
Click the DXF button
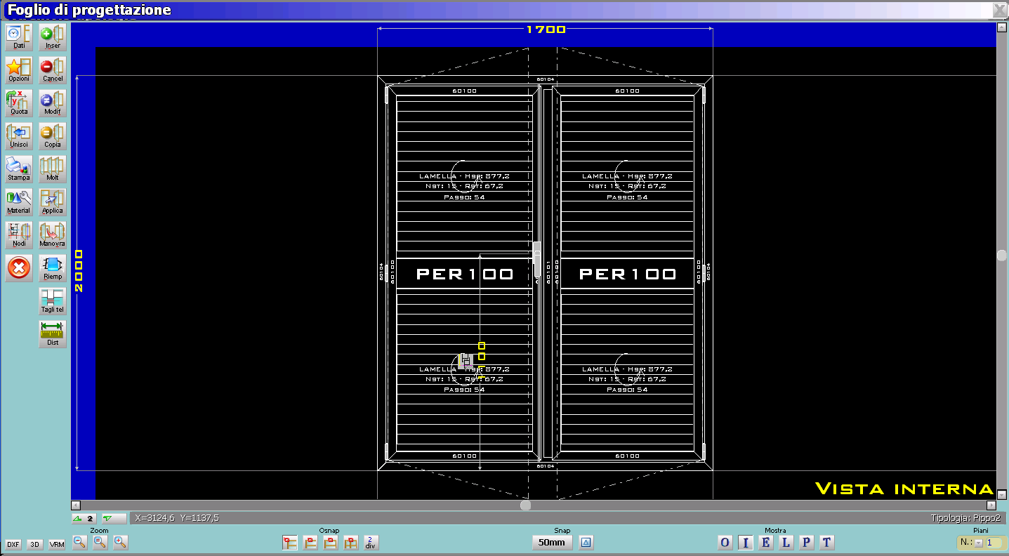pyautogui.click(x=13, y=545)
